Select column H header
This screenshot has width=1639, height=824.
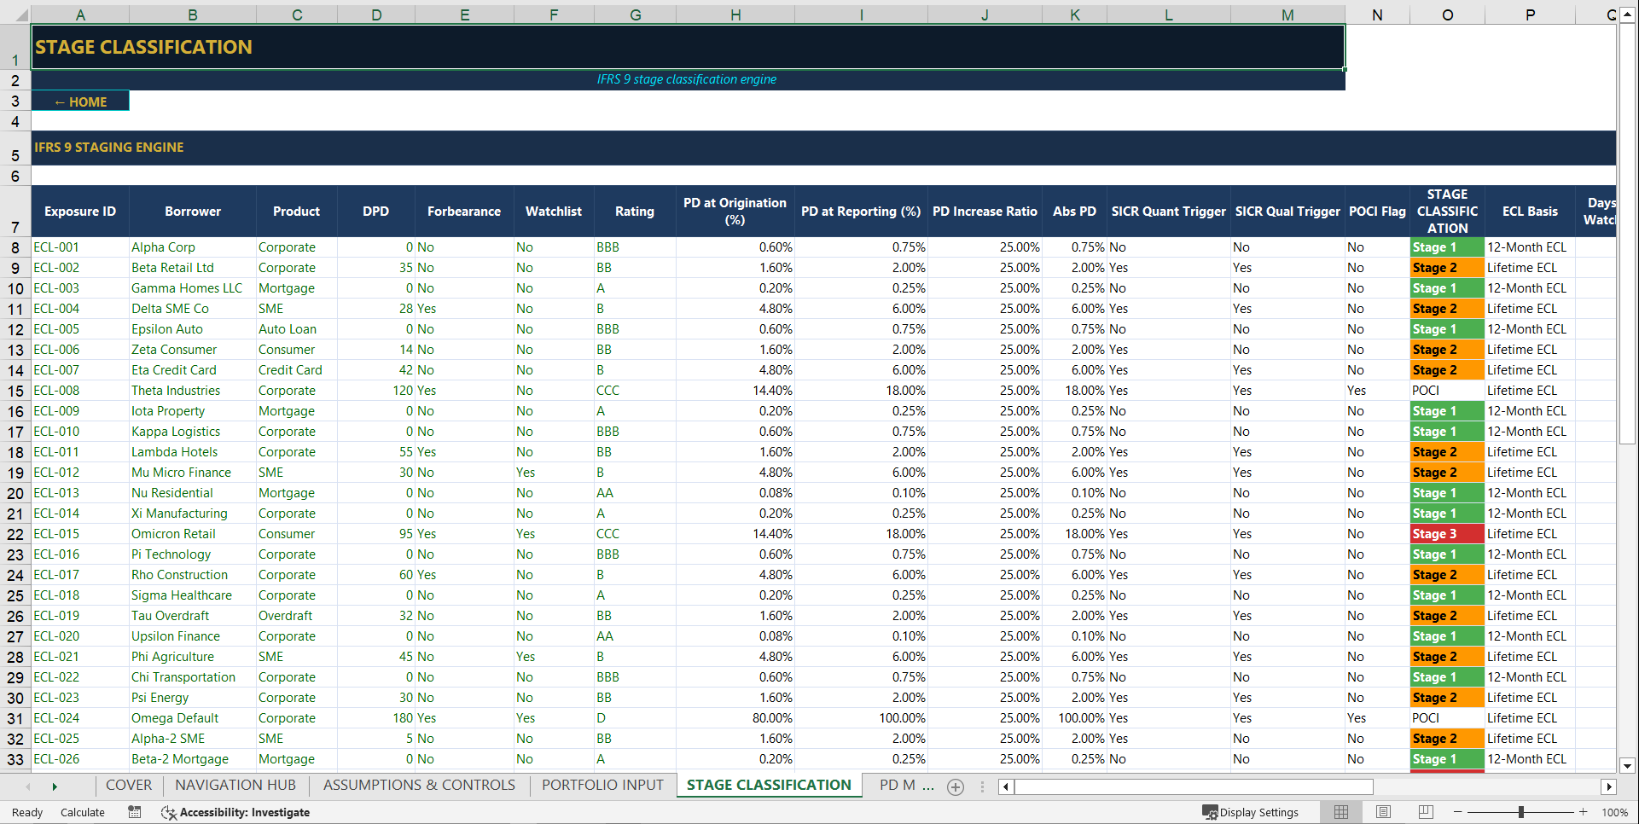[x=735, y=15]
